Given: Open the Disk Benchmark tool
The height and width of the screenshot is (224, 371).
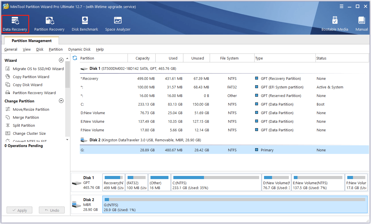Looking at the screenshot, I should 85,24.
